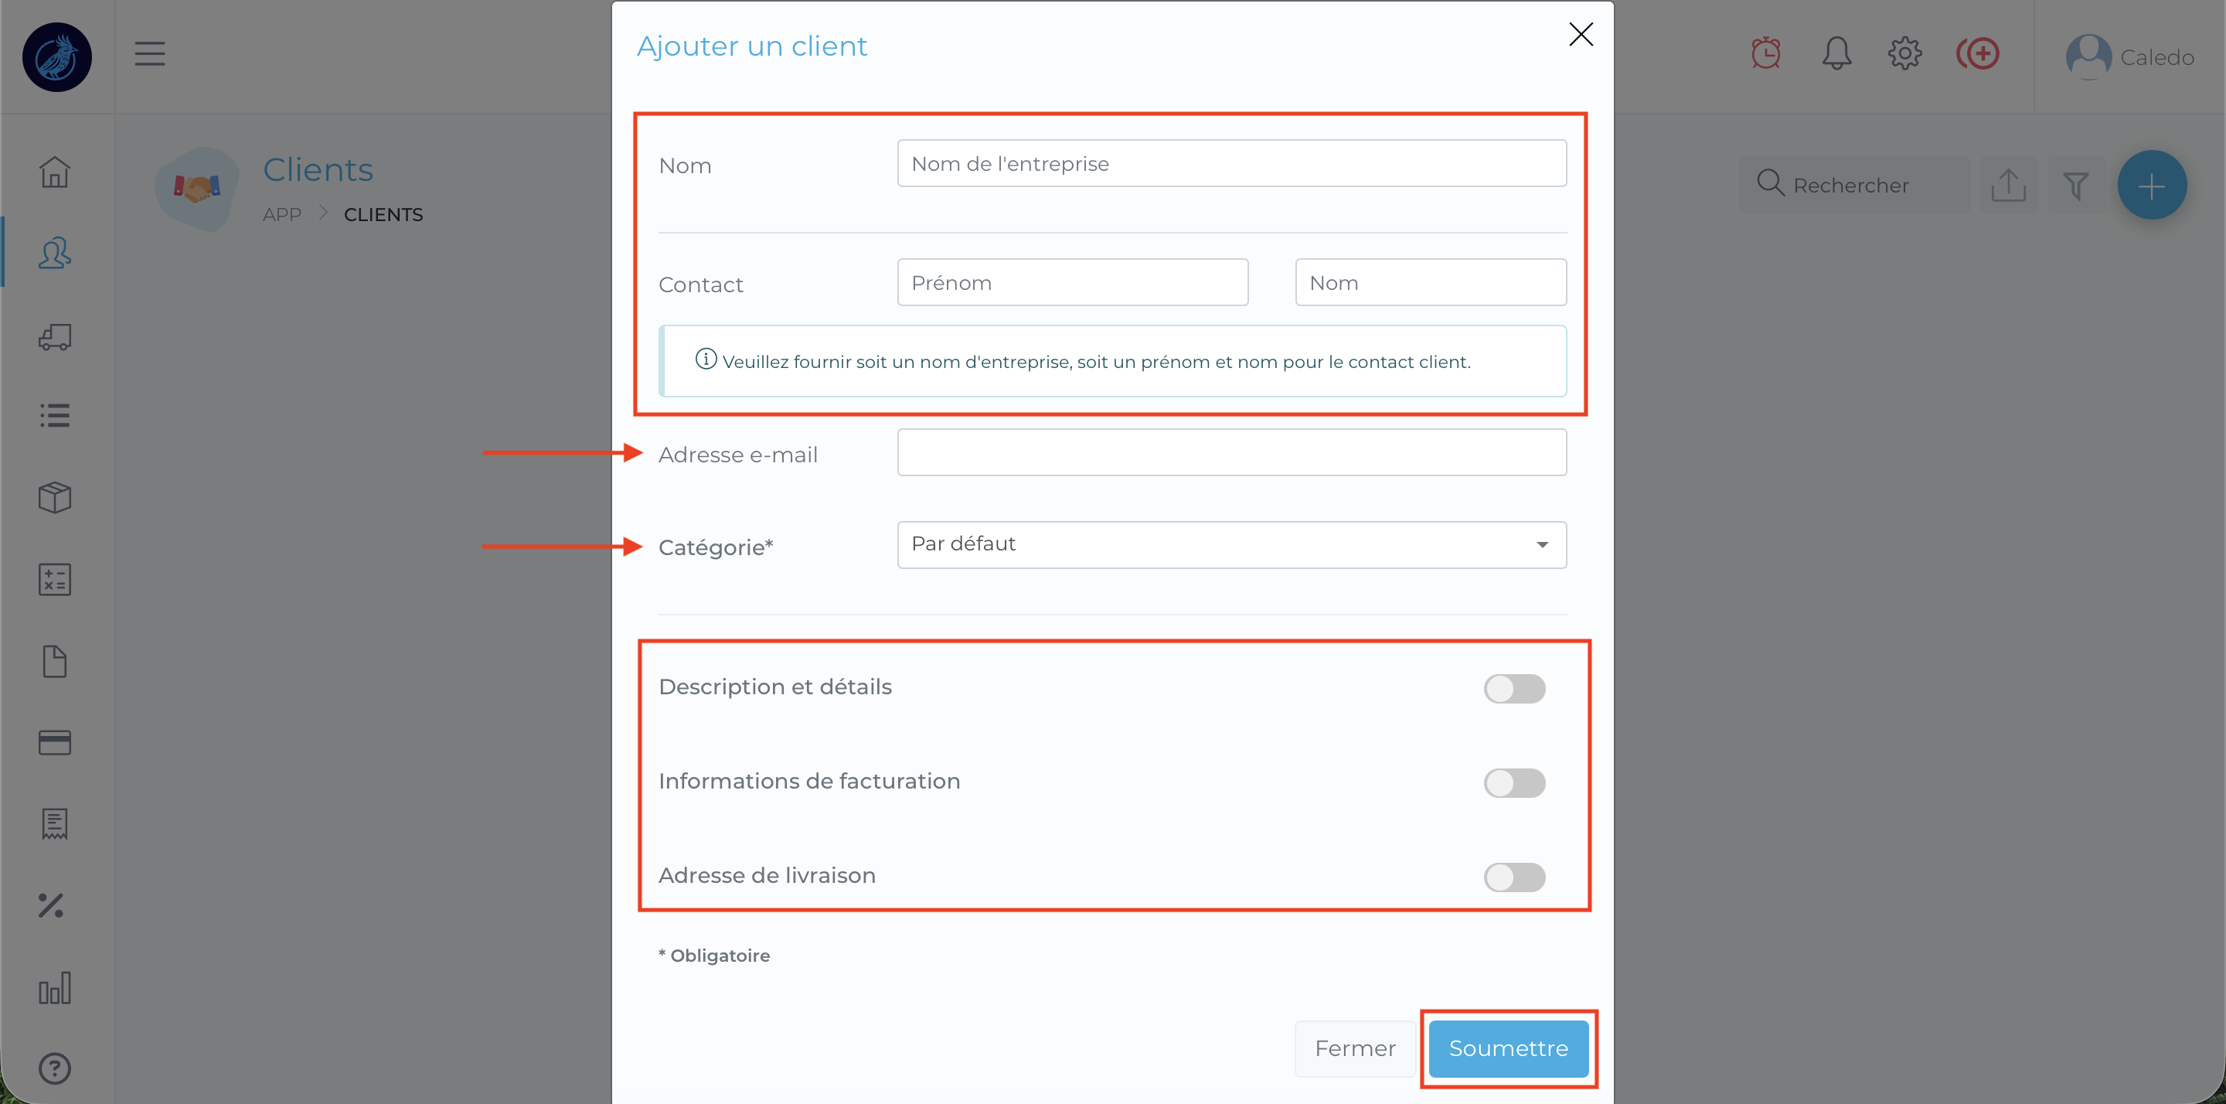The image size is (2226, 1104).
Task: Expand the hamburger navigation menu
Action: 149,53
